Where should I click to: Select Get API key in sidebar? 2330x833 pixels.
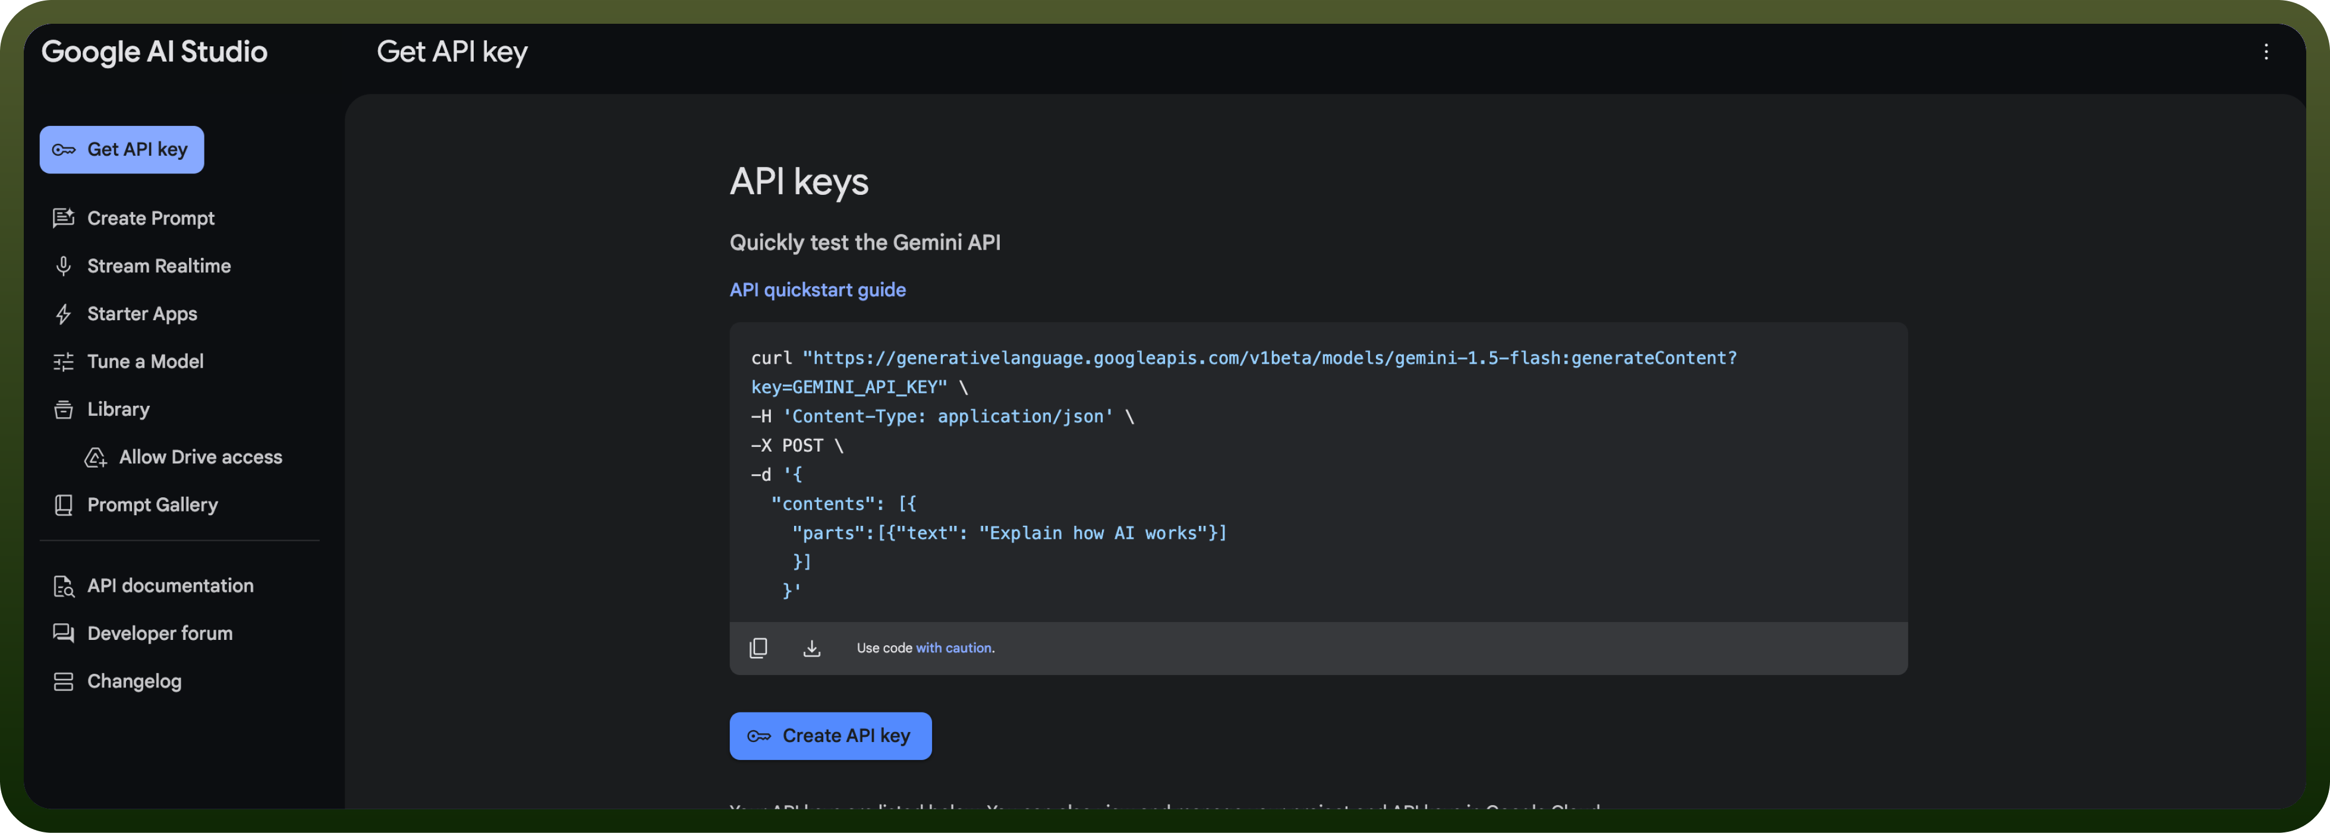122,150
